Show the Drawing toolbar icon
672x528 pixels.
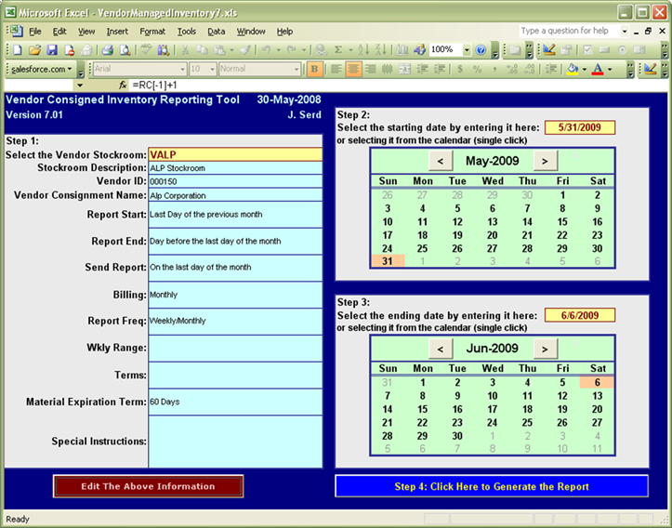[419, 50]
